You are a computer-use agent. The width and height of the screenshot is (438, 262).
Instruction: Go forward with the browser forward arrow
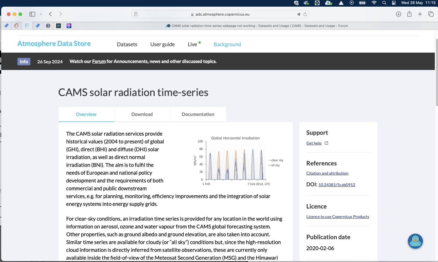(x=61, y=14)
